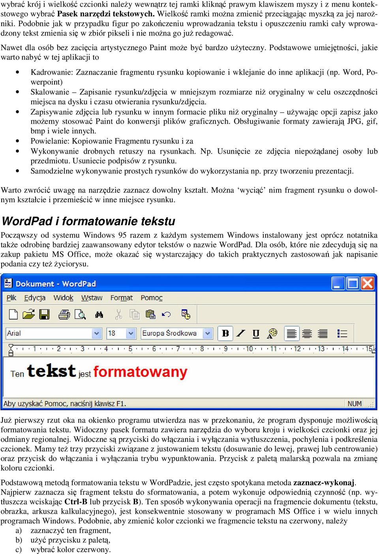Close the WordPad window
This screenshot has height=554, width=379.
point(368,284)
